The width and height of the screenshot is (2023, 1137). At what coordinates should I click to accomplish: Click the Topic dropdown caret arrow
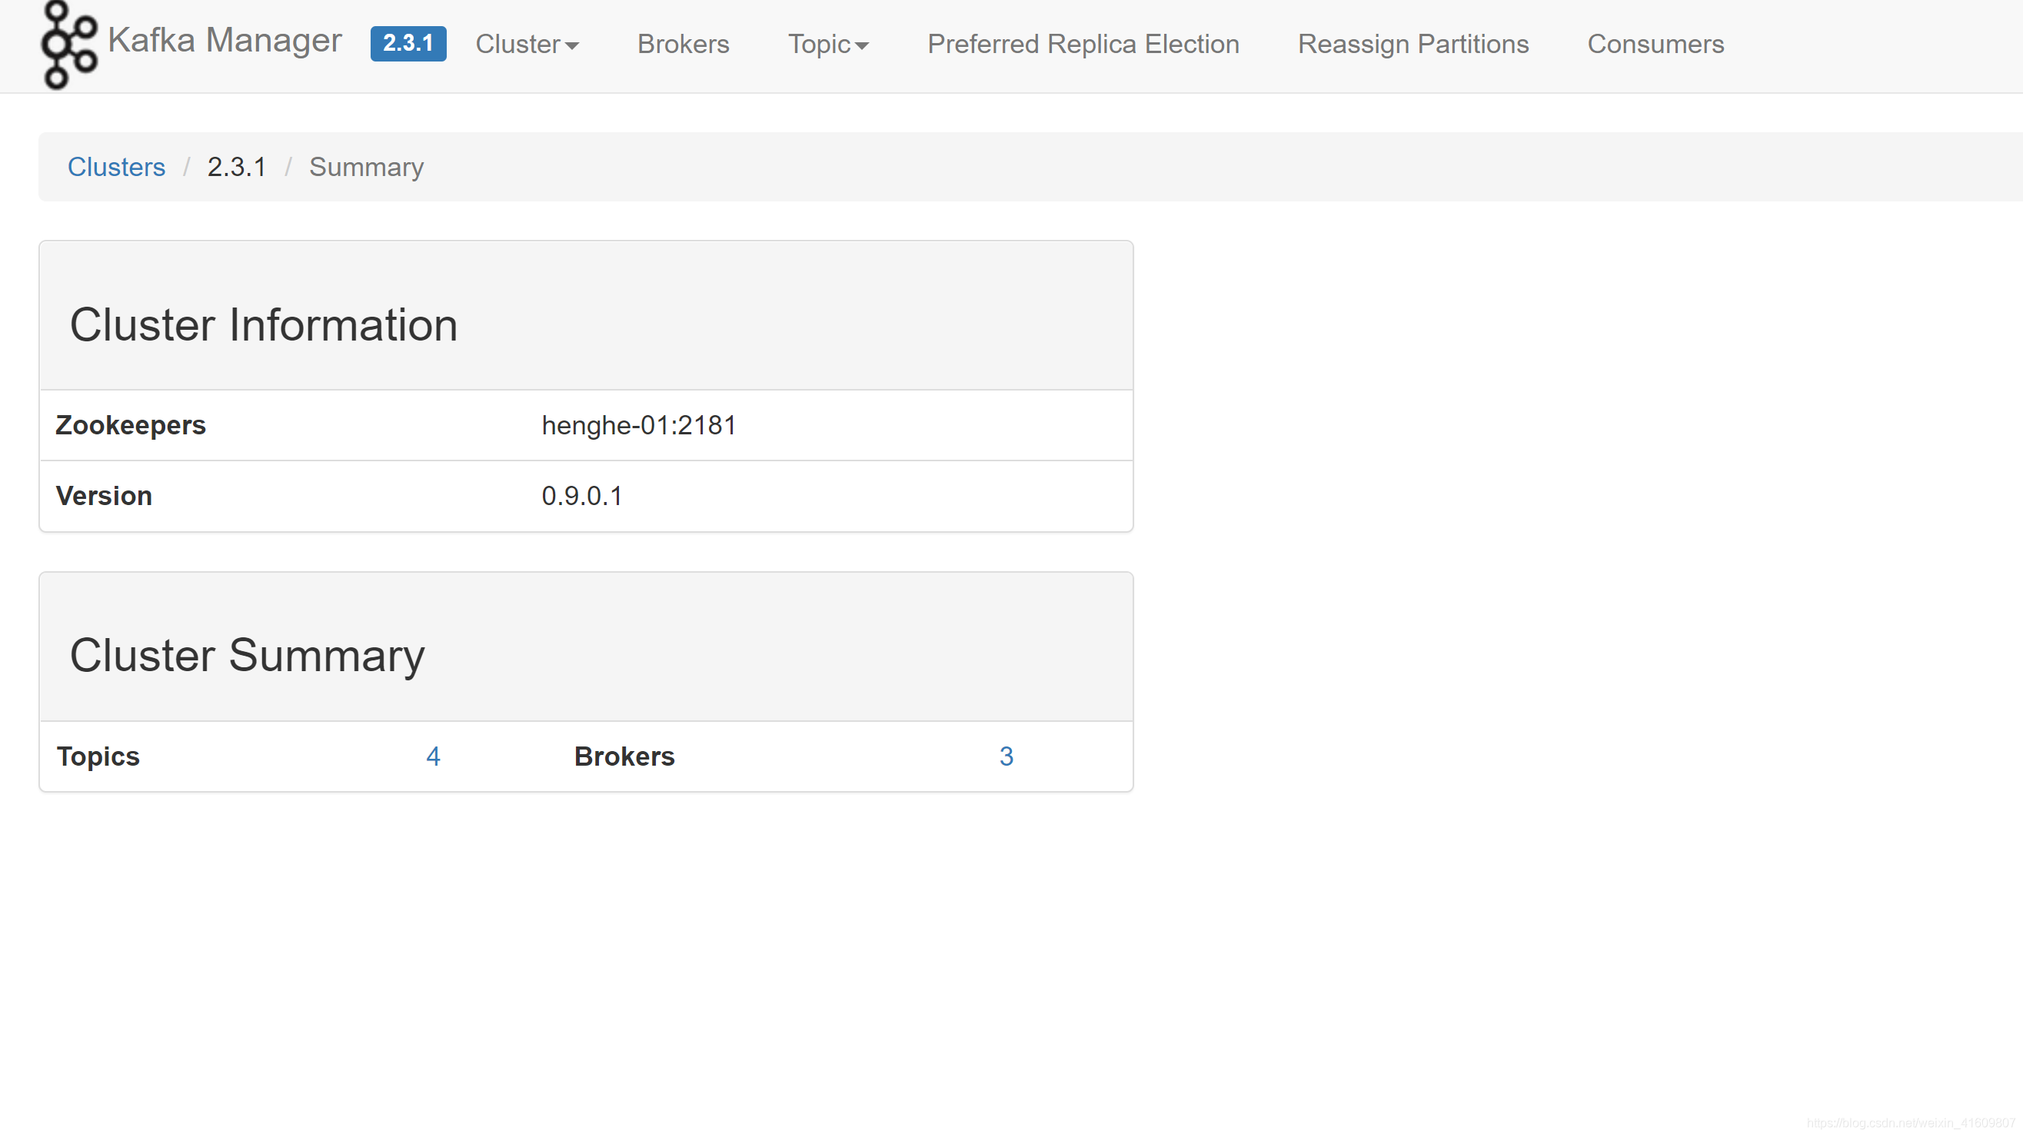(x=861, y=46)
